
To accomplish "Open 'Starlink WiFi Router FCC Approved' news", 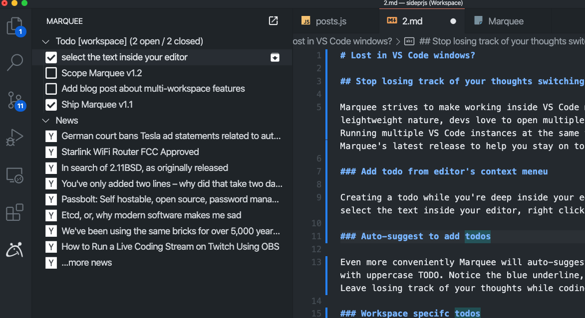I will (x=130, y=152).
